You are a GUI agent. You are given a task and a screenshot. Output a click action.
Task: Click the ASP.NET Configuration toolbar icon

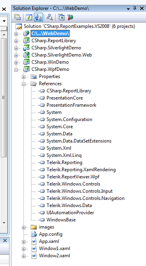[70, 17]
